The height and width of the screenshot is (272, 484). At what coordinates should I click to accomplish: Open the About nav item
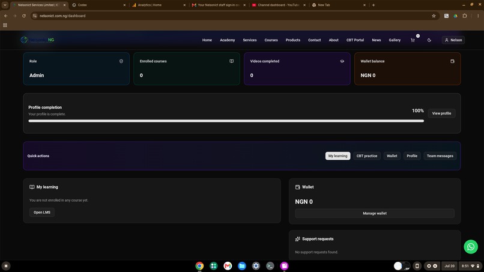point(333,40)
